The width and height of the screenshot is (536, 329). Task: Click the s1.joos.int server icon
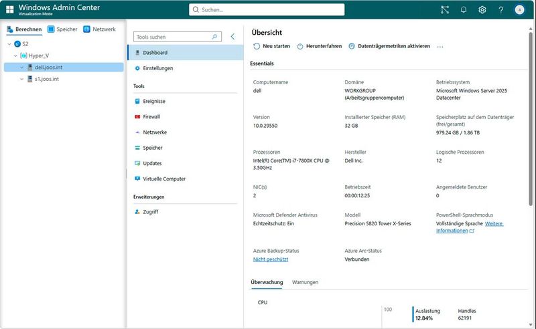coord(29,79)
